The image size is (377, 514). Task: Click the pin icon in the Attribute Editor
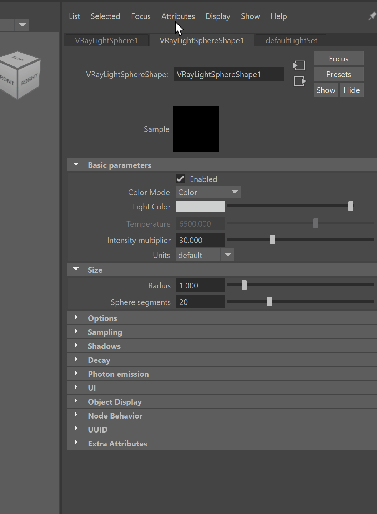pyautogui.click(x=372, y=16)
